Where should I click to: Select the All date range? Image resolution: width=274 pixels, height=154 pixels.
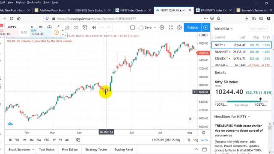tap(67, 140)
